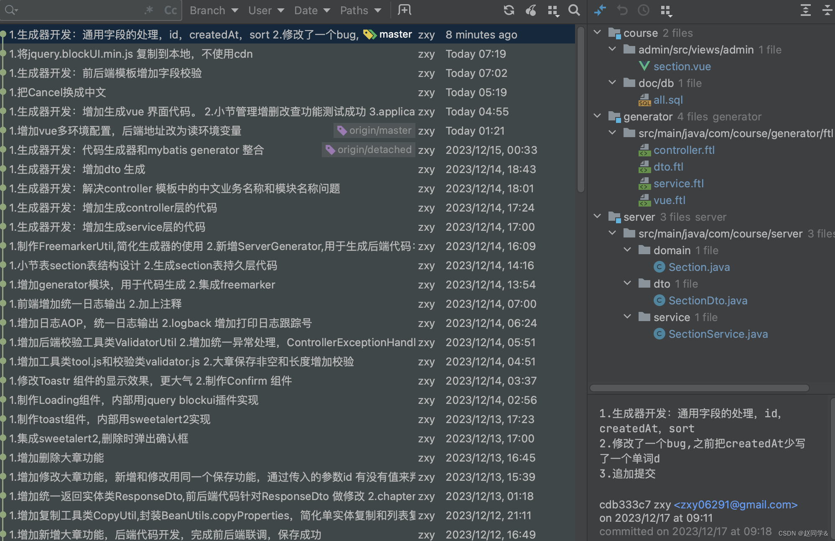Open the view options grid icon in log toolbar

[x=553, y=11]
